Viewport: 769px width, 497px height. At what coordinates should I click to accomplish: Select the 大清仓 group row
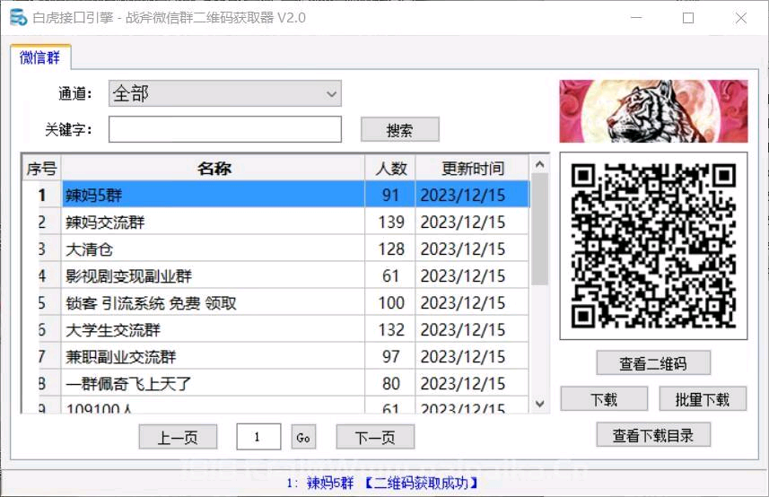point(214,248)
